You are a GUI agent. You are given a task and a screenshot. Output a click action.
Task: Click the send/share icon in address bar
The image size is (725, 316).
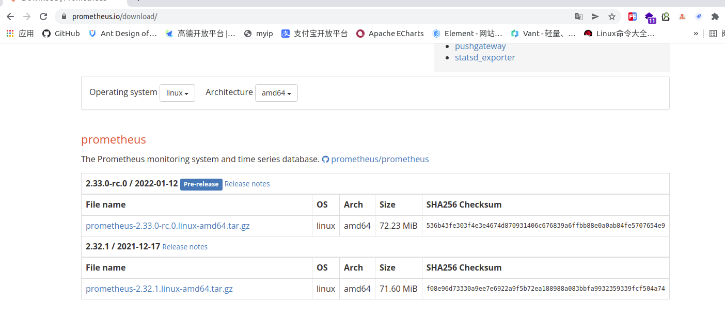(x=595, y=17)
